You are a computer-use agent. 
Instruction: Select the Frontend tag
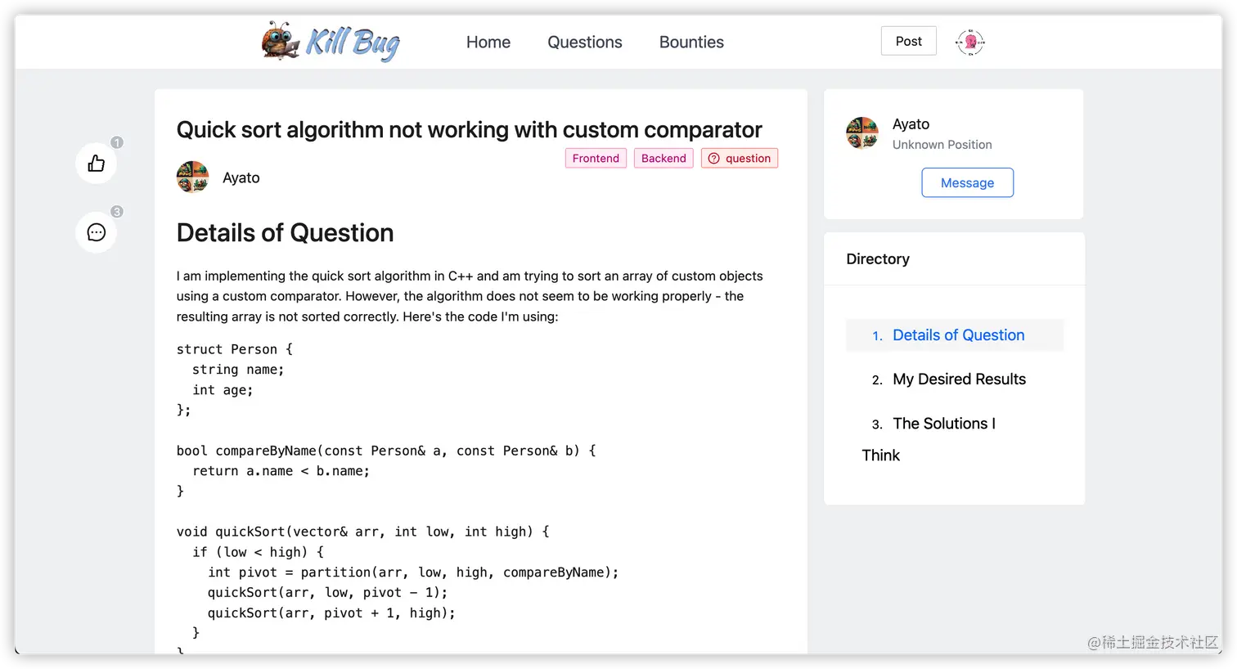[x=596, y=159]
